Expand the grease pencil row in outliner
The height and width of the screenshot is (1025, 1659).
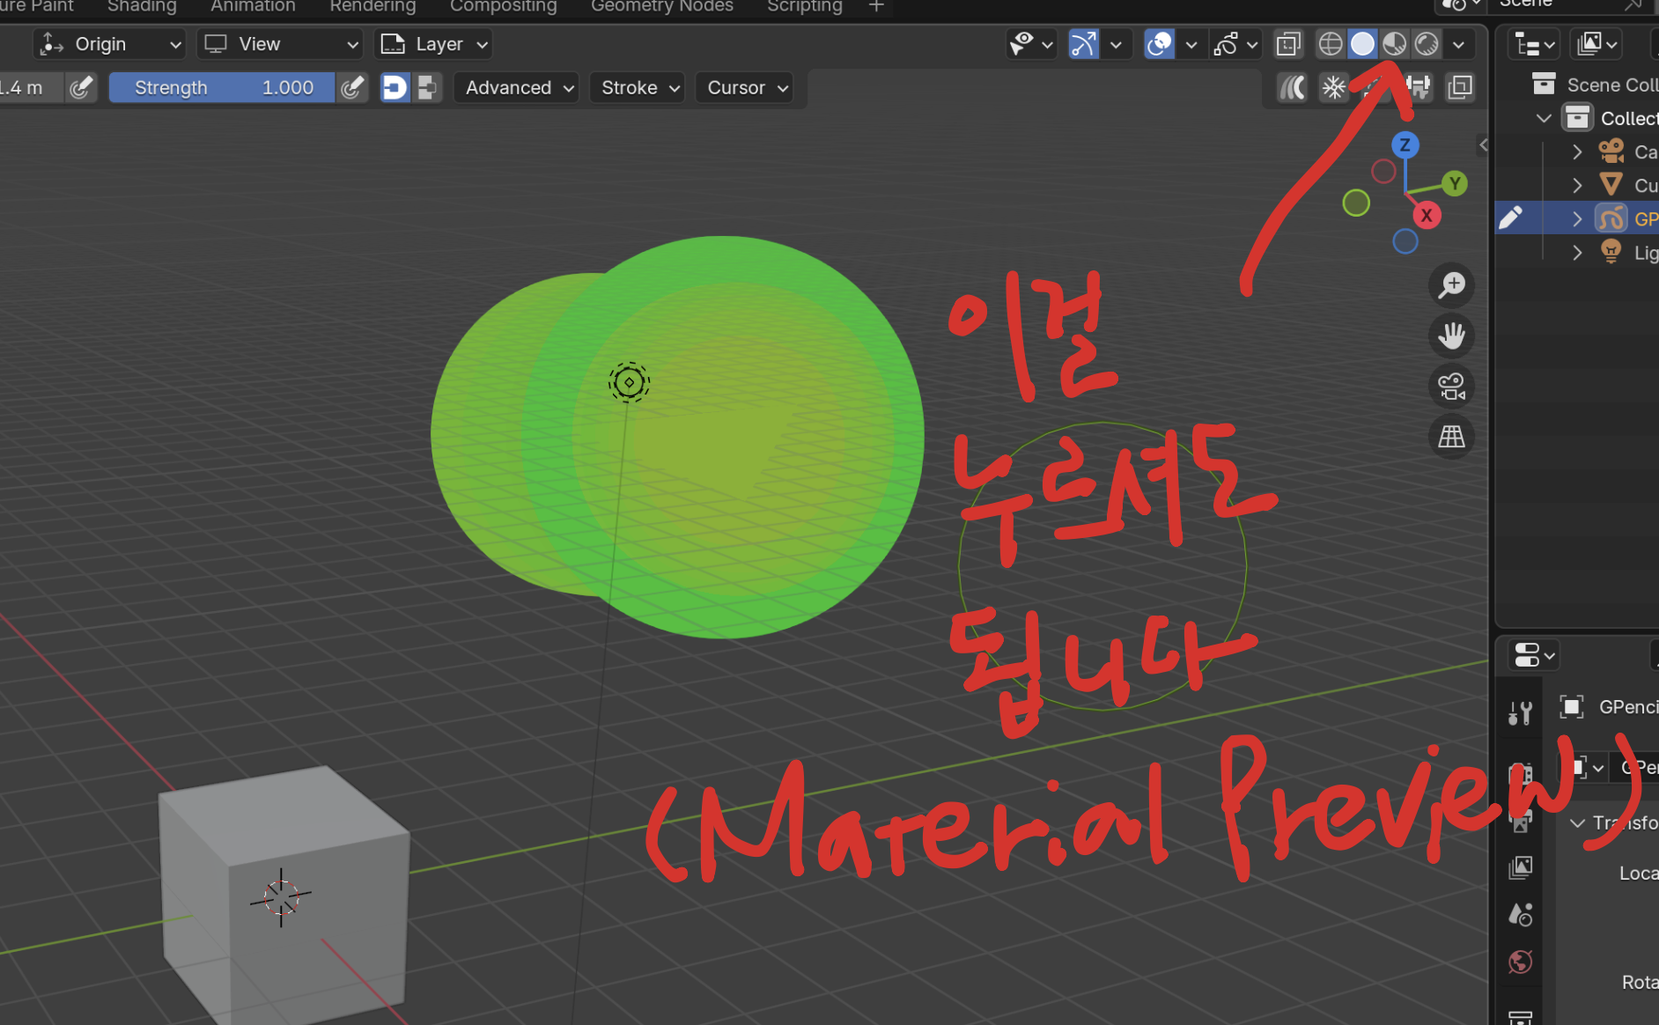(x=1577, y=218)
